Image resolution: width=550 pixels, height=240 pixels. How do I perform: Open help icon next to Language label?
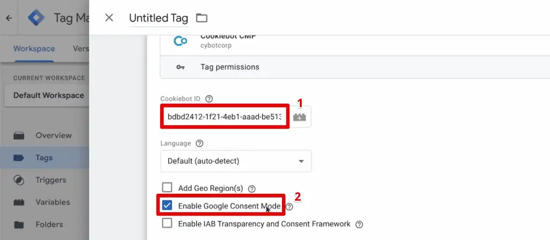click(x=200, y=143)
